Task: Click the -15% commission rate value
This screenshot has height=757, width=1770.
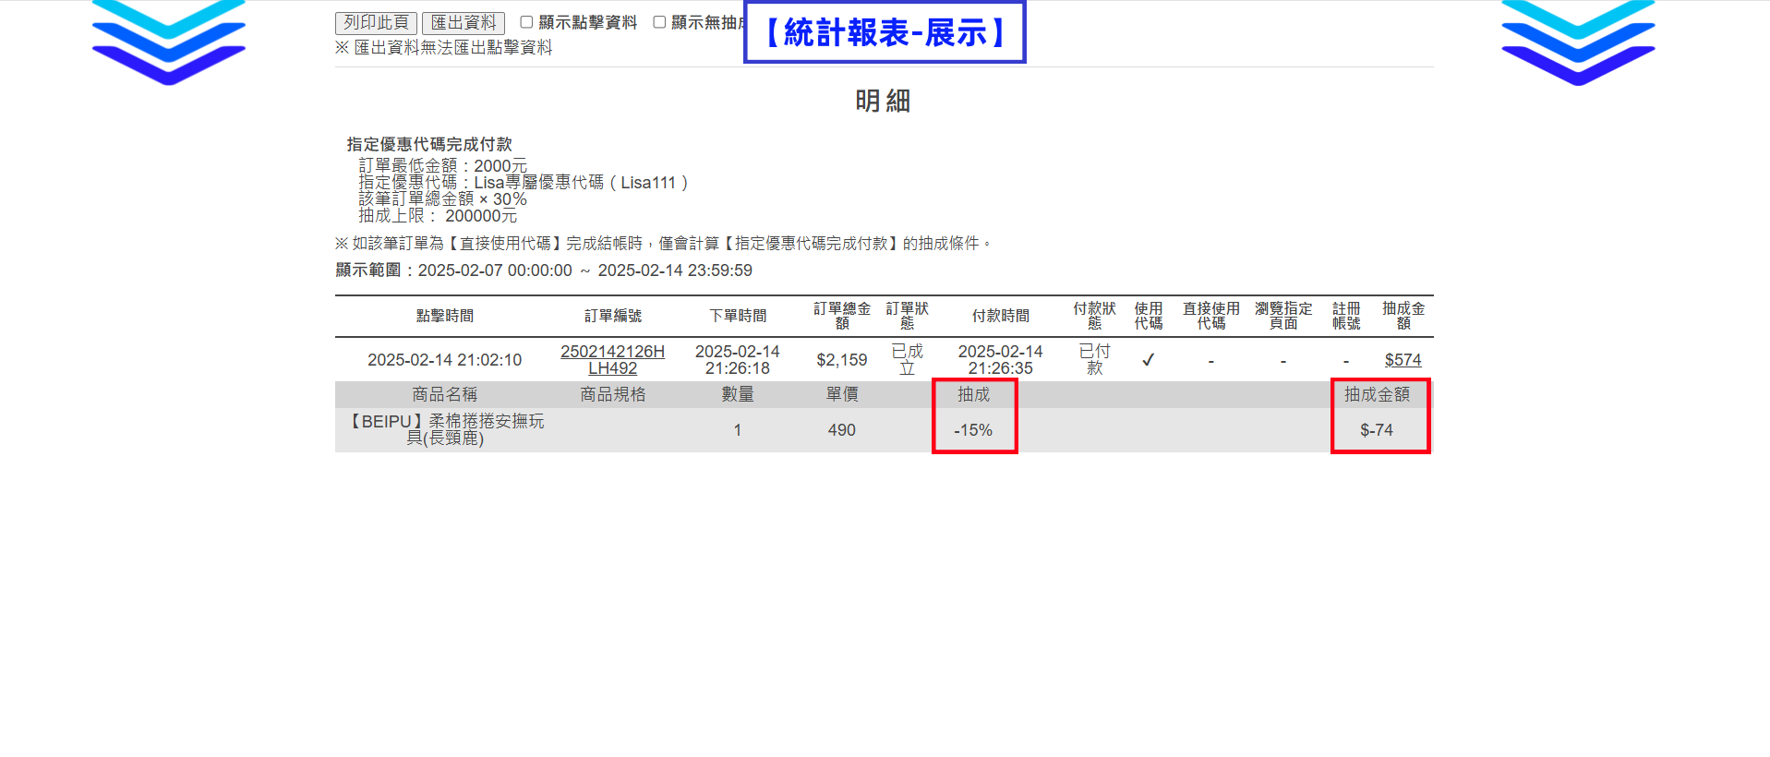Action: coord(973,430)
